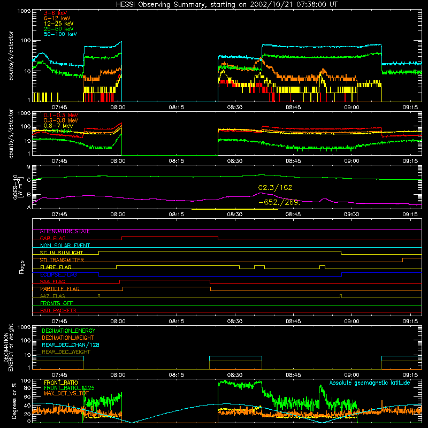The width and height of the screenshot is (428, 428).
Task: Click the DECIMATION_WEIGHT legend label
Action: pyautogui.click(x=68, y=338)
